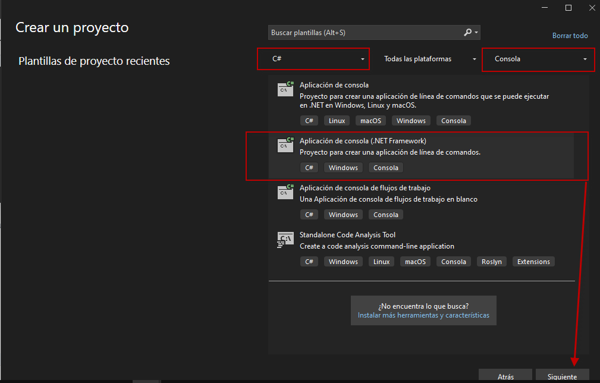The width and height of the screenshot is (600, 383).
Task: Click the Consola tag of Standalone Code Analysis Tool
Action: (454, 262)
